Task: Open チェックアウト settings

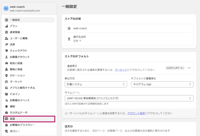Action: tap(29, 51)
